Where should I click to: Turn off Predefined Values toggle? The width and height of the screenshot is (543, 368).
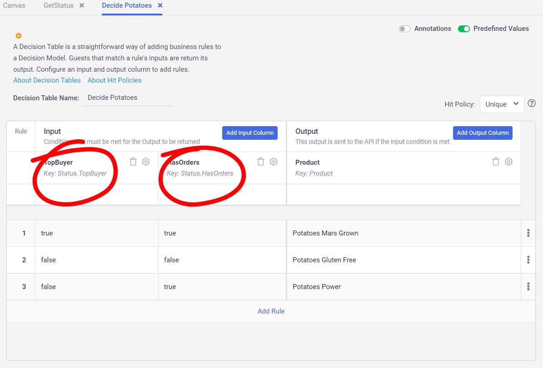463,29
